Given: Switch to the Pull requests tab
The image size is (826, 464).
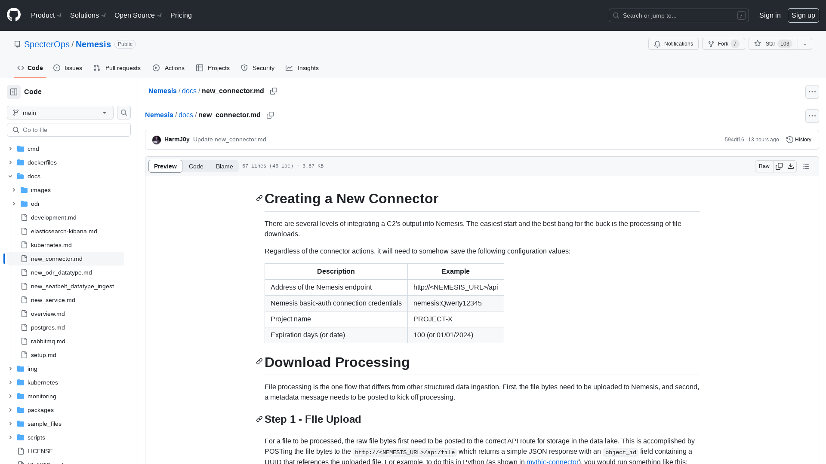Looking at the screenshot, I should [117, 68].
